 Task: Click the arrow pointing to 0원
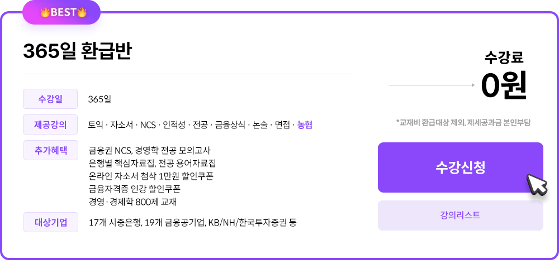click(432, 85)
